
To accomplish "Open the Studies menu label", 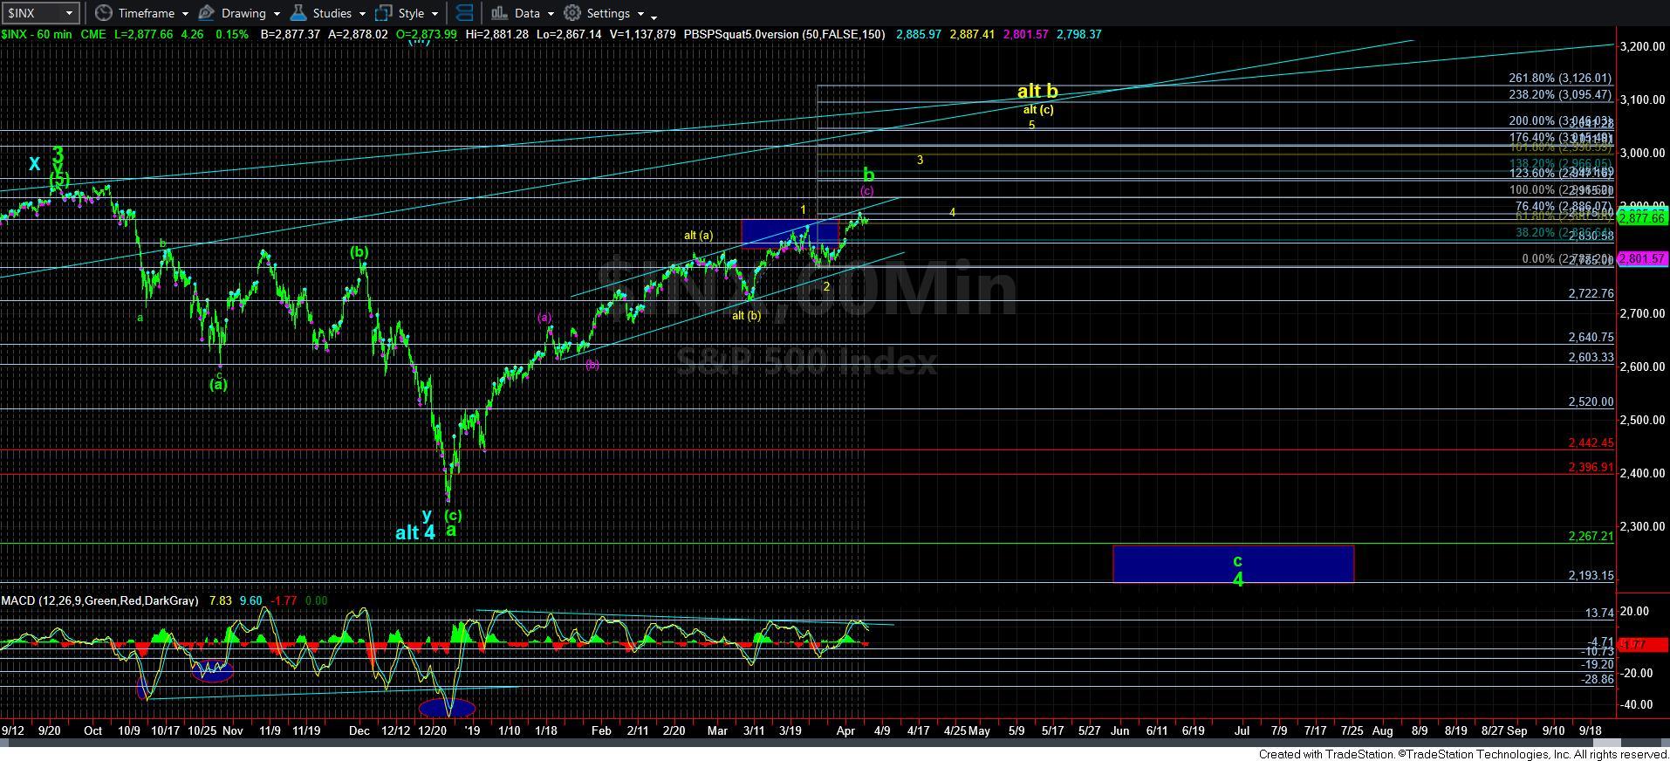I will click(332, 13).
